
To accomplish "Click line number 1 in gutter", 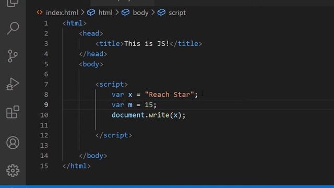I will click(46, 23).
